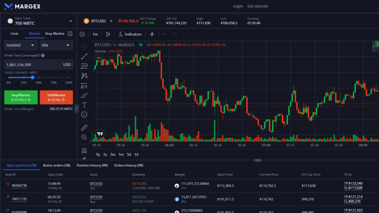
Task: Toggle the green market status dot
Action: [141, 45]
